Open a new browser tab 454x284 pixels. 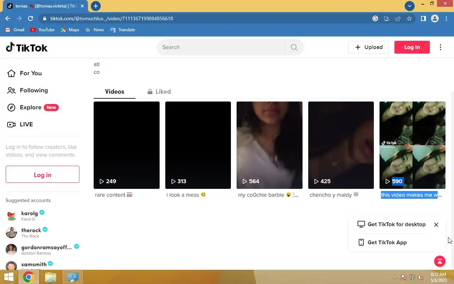pyautogui.click(x=95, y=6)
